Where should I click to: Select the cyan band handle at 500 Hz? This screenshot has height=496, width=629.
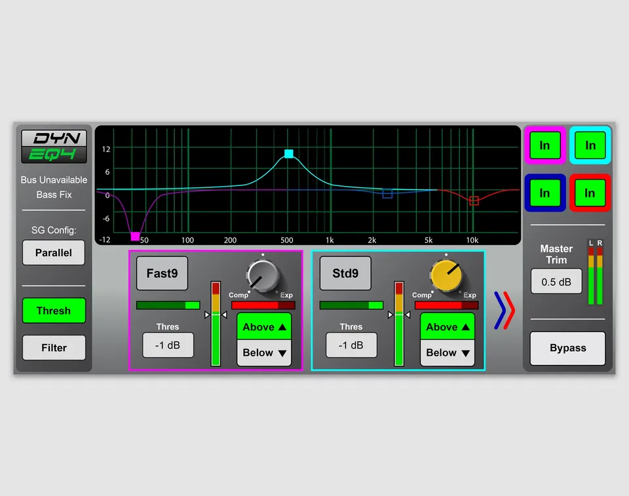tap(289, 153)
